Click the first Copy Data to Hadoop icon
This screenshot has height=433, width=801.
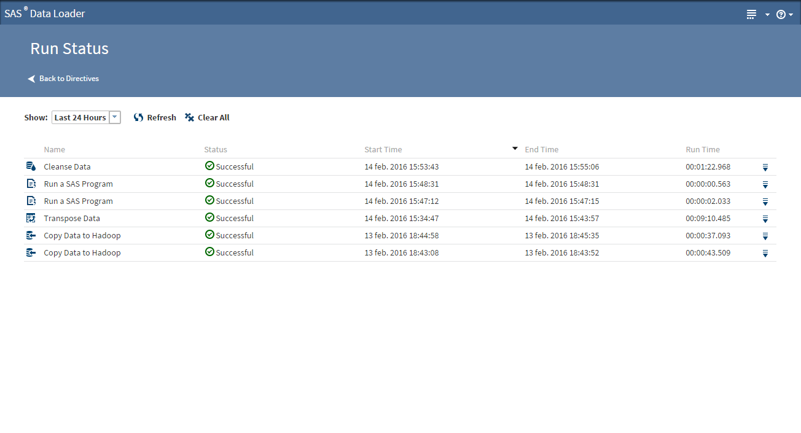(x=31, y=235)
